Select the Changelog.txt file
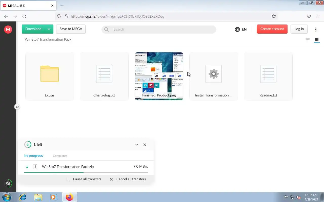The image size is (324, 202). [x=104, y=76]
